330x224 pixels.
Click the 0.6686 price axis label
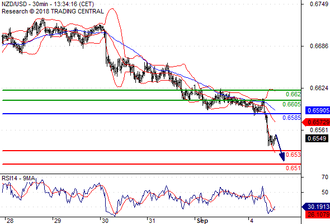click(319, 46)
